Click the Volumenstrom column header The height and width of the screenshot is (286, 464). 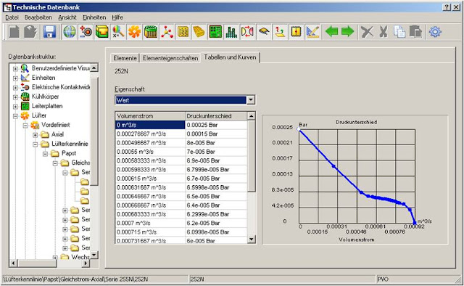(150, 116)
